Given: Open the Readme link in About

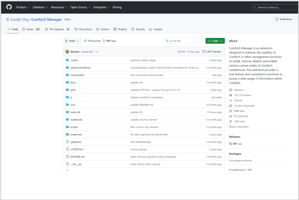Looking at the screenshot, I should coord(239,90).
